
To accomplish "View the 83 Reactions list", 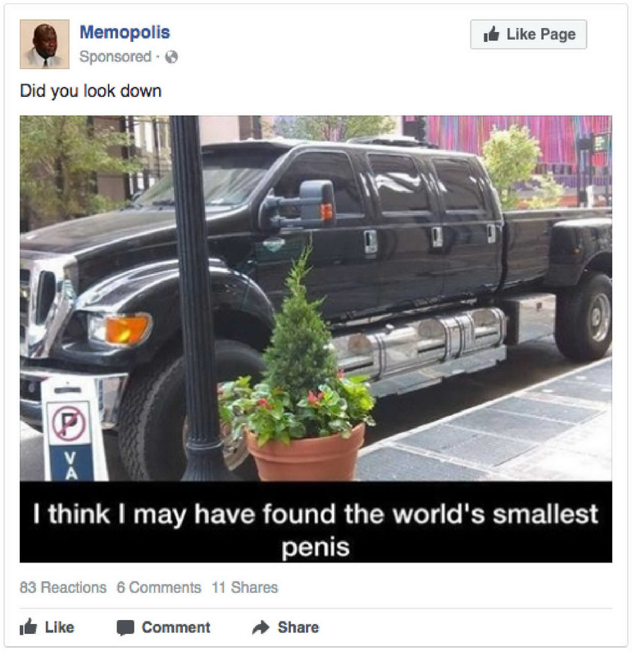I will click(63, 587).
